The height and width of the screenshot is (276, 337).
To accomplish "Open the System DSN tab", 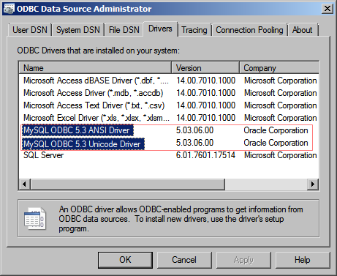I will 78,30.
